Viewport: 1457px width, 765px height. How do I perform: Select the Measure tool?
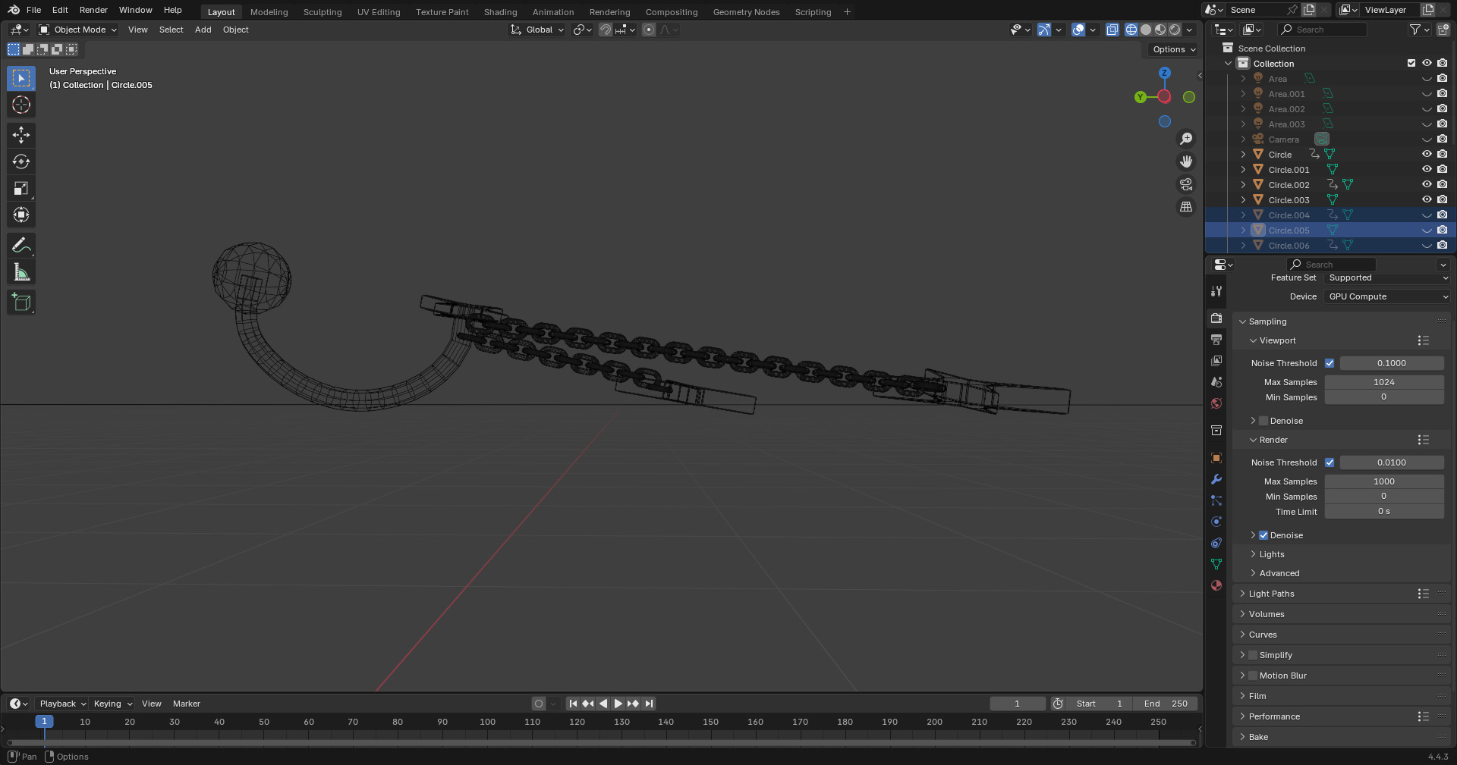point(21,271)
